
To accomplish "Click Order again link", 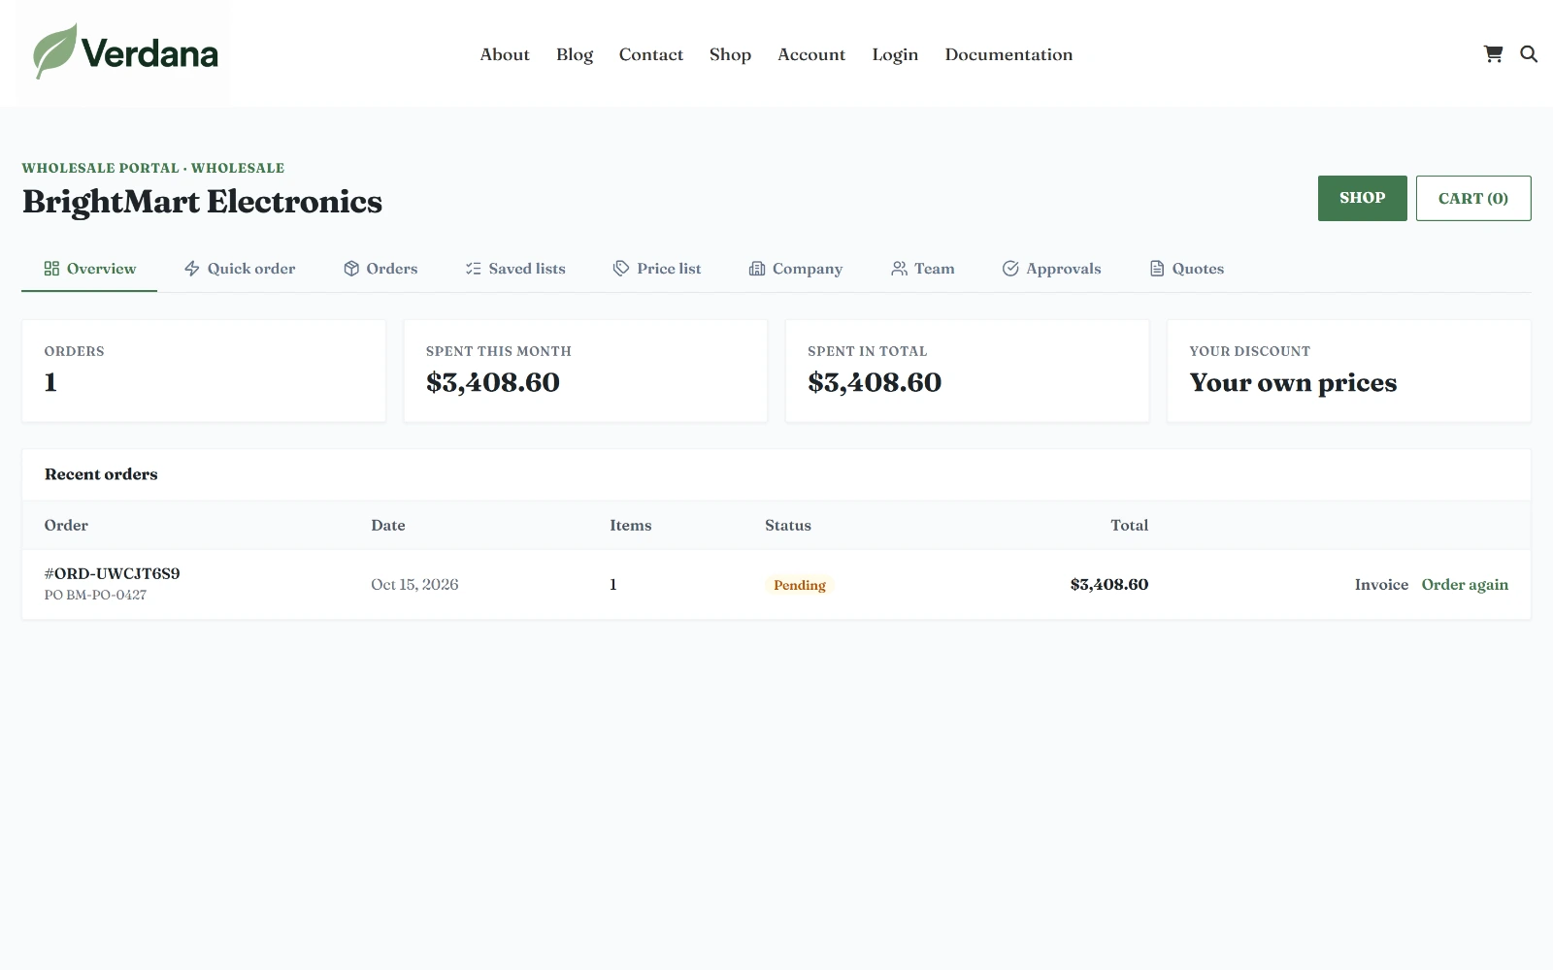I will (1465, 585).
